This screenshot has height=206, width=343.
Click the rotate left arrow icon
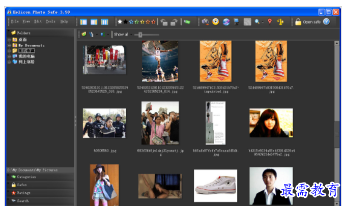pyautogui.click(x=164, y=22)
